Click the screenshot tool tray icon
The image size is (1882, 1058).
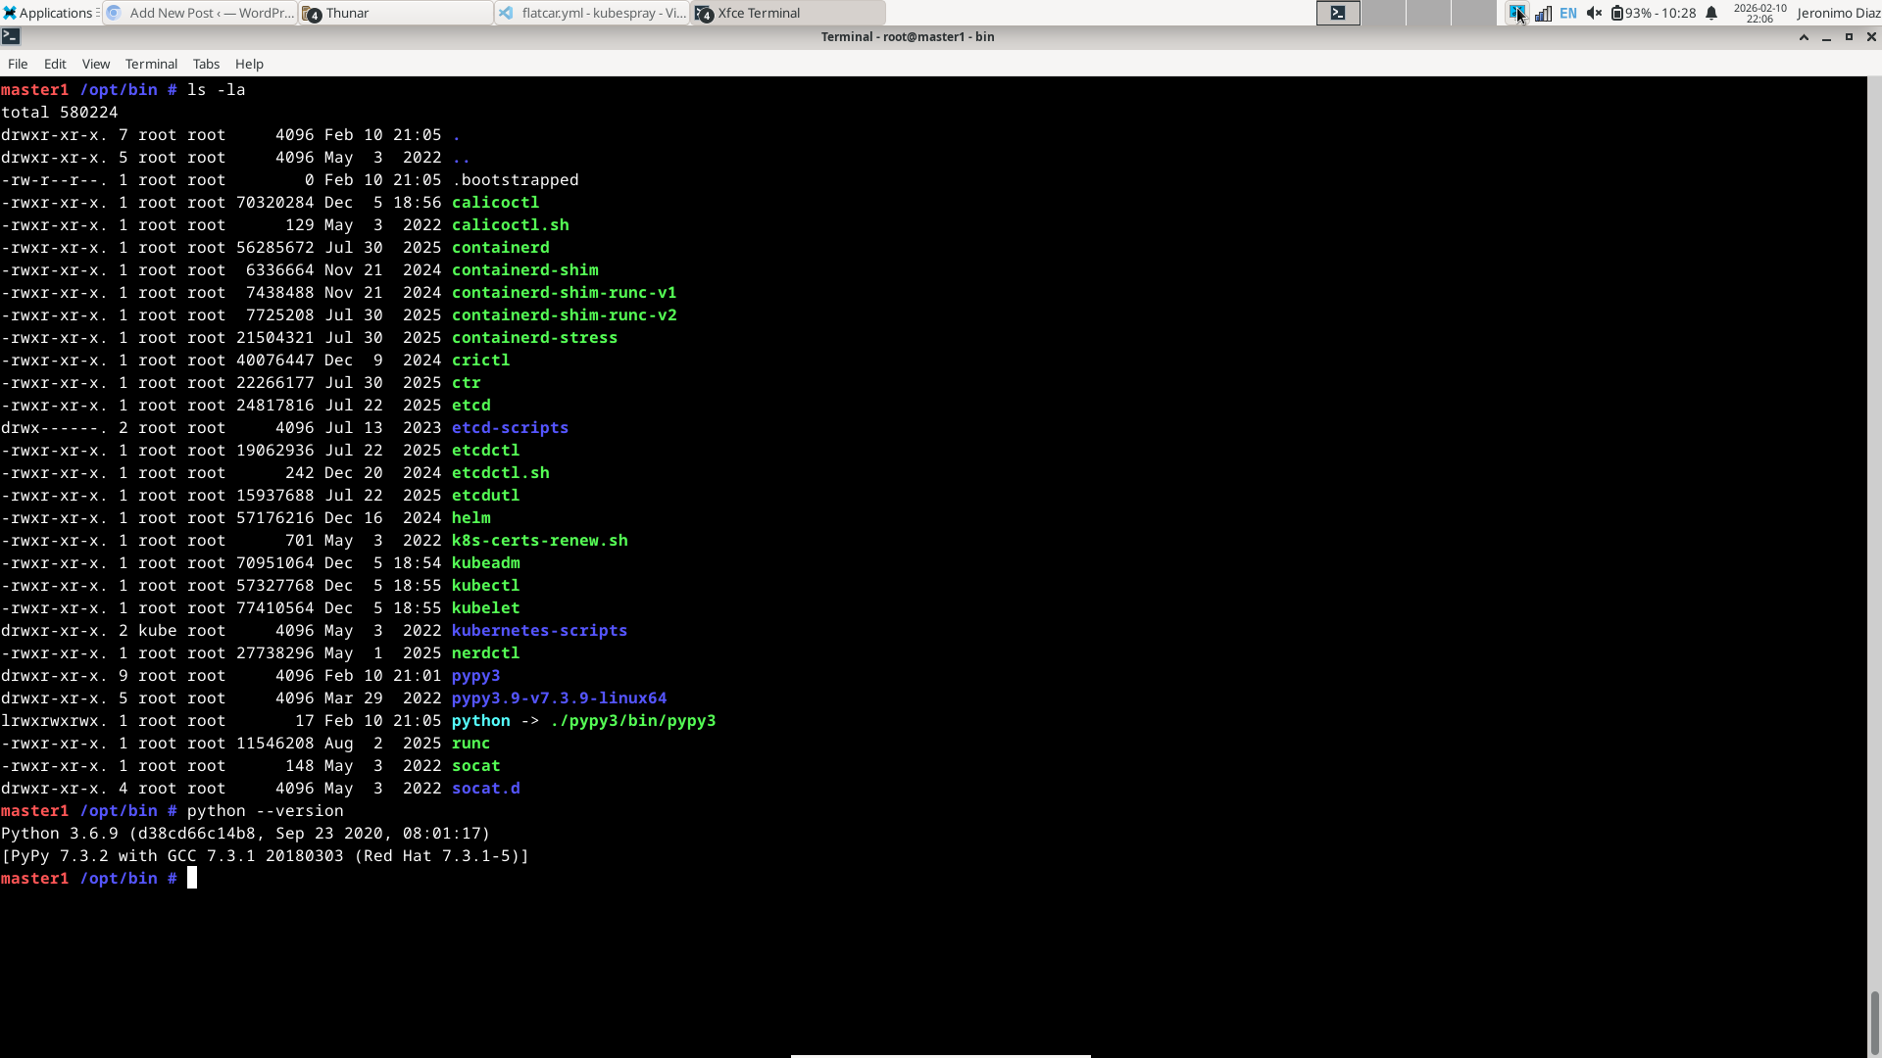coord(1515,13)
